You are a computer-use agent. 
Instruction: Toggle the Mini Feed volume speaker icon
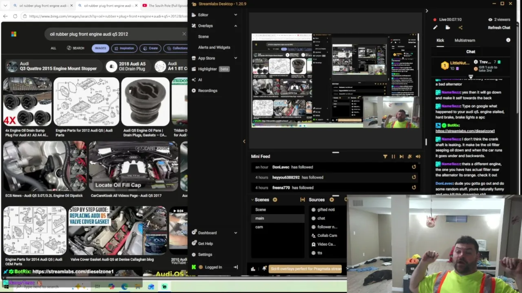[418, 156]
